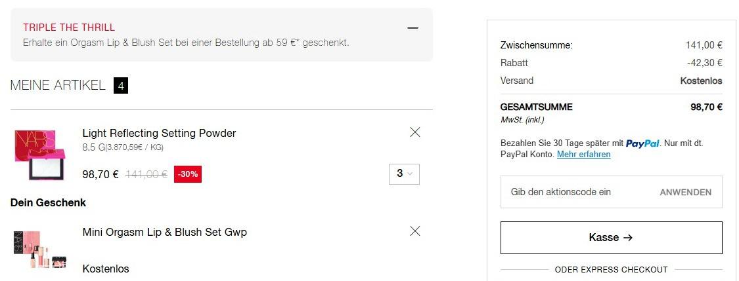The height and width of the screenshot is (281, 739).
Task: Click the quantity dropdown chevron arrow
Action: point(409,174)
